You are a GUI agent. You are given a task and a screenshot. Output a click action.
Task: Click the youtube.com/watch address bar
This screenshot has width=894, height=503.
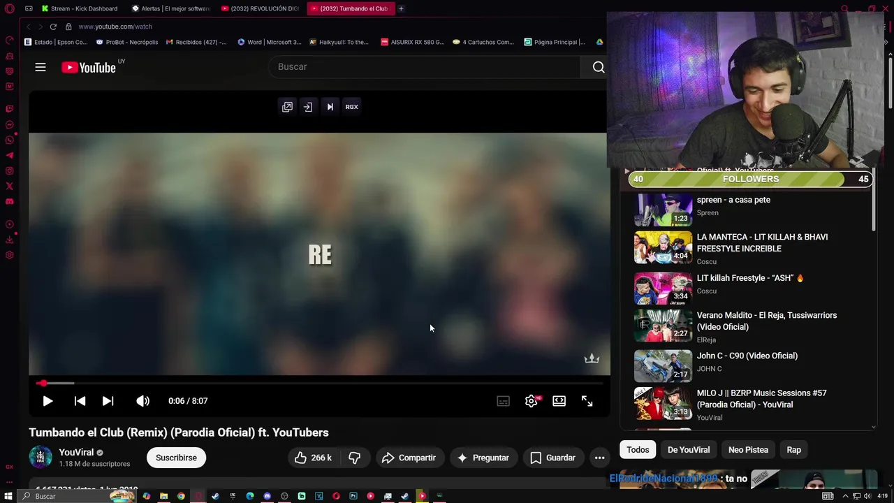tap(115, 27)
